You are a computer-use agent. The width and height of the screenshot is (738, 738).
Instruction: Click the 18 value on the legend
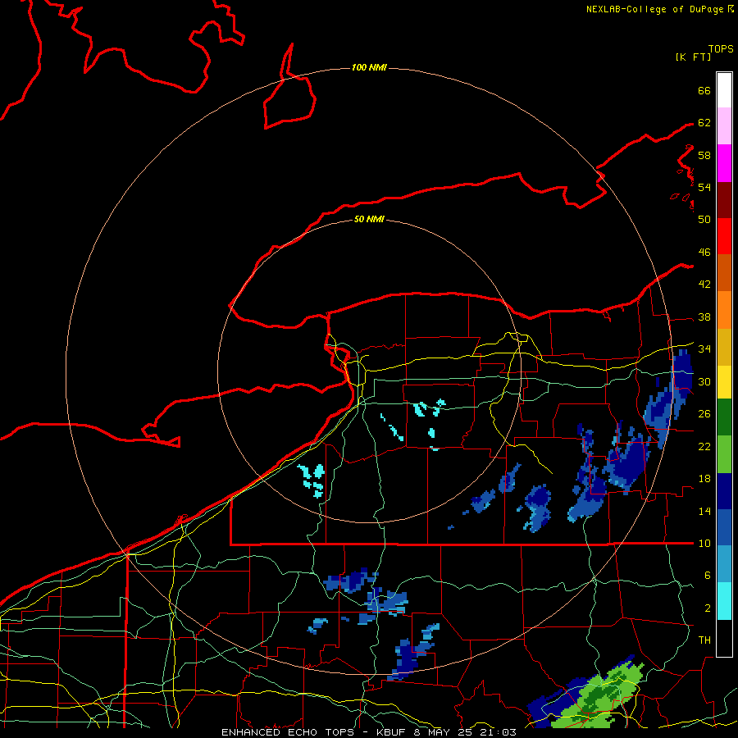pyautogui.click(x=704, y=479)
